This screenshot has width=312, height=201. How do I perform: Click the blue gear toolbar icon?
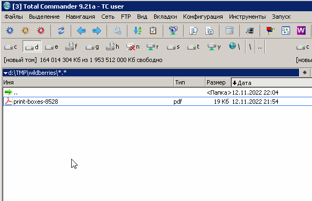(x=10, y=30)
